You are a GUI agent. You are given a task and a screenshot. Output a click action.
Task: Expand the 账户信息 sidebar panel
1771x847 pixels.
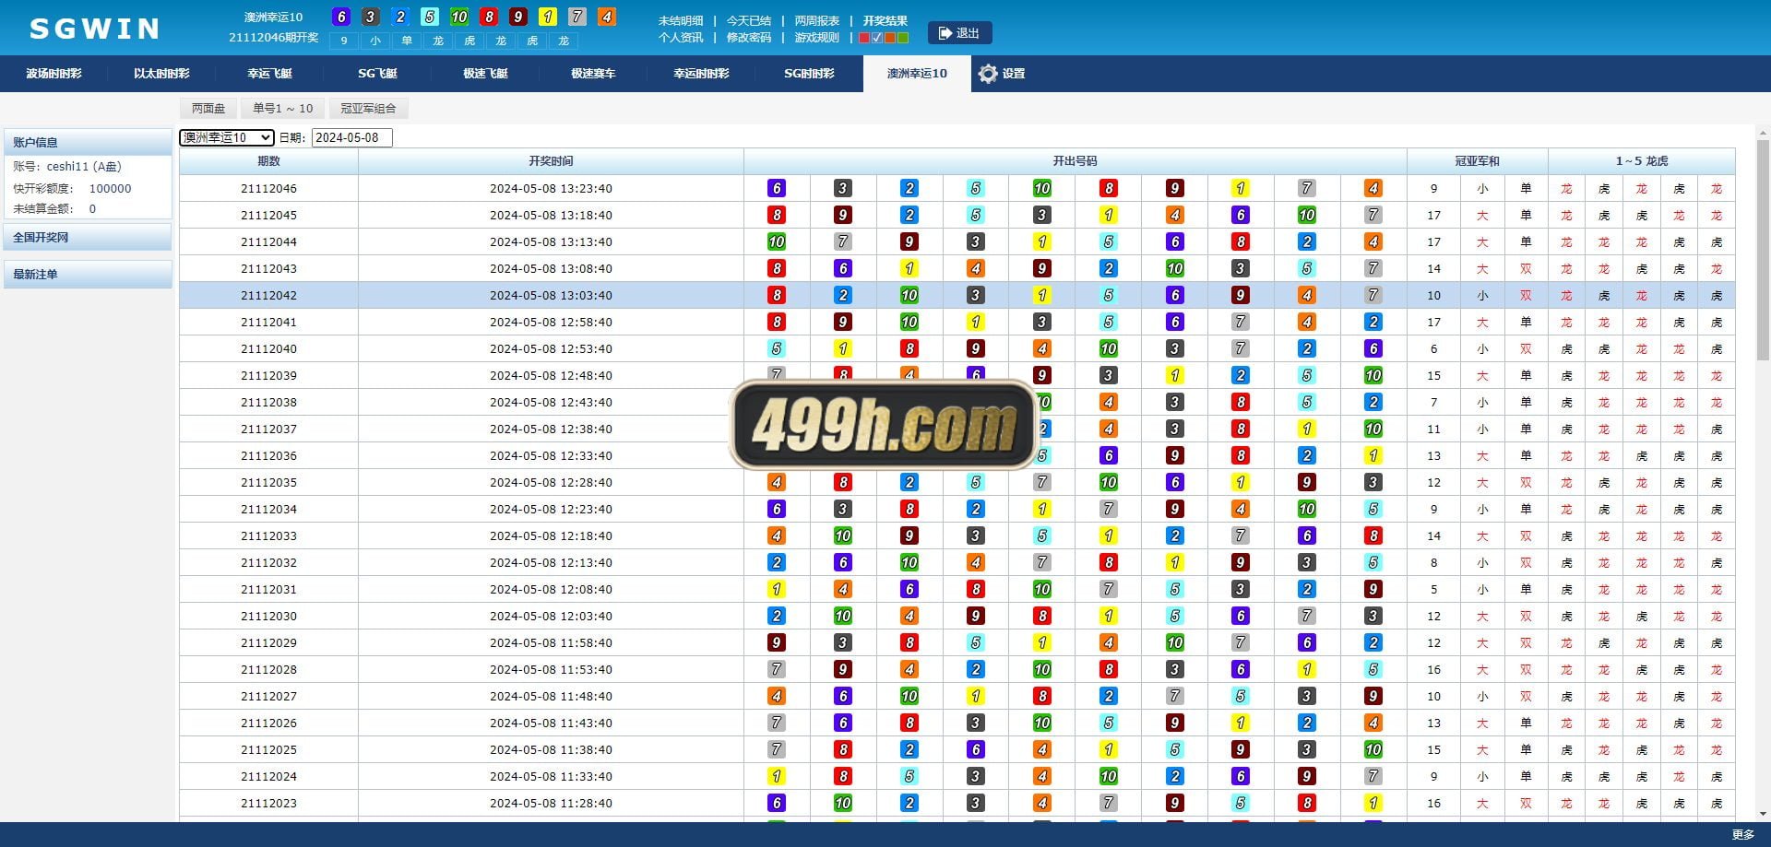coord(88,142)
